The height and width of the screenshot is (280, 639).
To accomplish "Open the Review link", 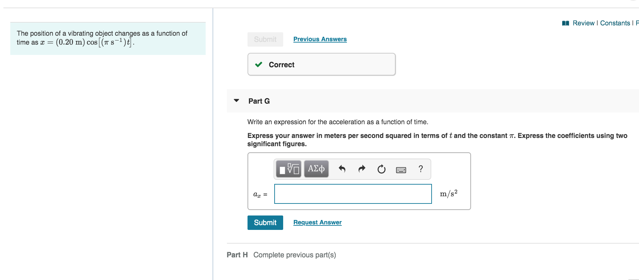I will pyautogui.click(x=583, y=23).
